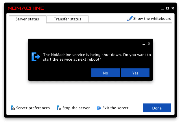Viewport: 181px width, 123px height.
Task: Click the blue exit icon in the dialog
Action: [x=36, y=57]
